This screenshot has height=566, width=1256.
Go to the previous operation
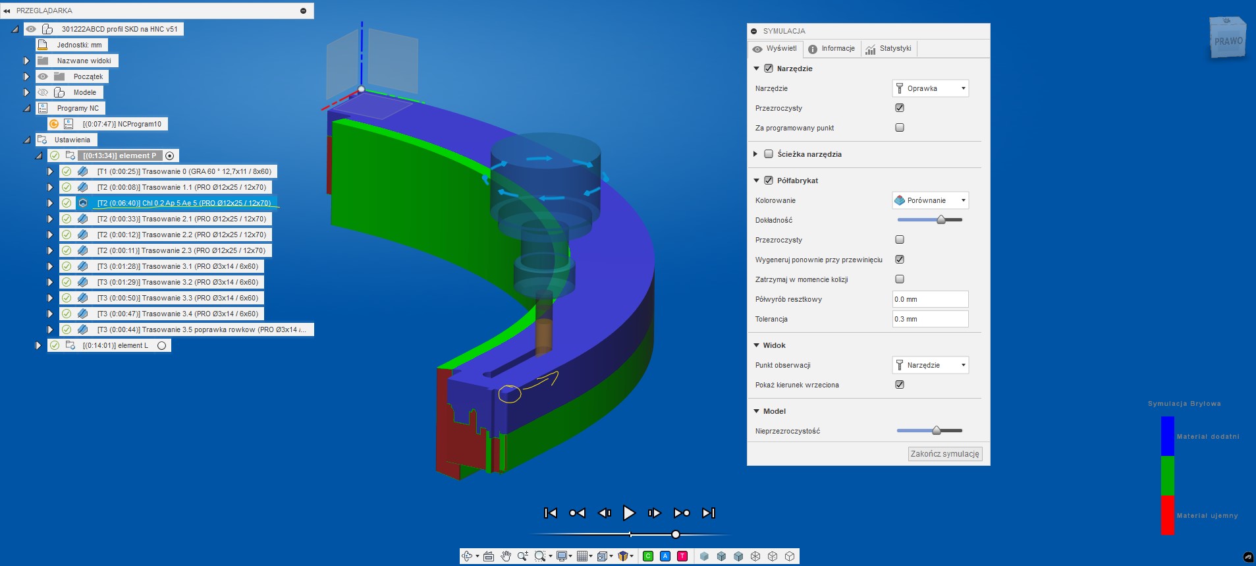point(577,513)
